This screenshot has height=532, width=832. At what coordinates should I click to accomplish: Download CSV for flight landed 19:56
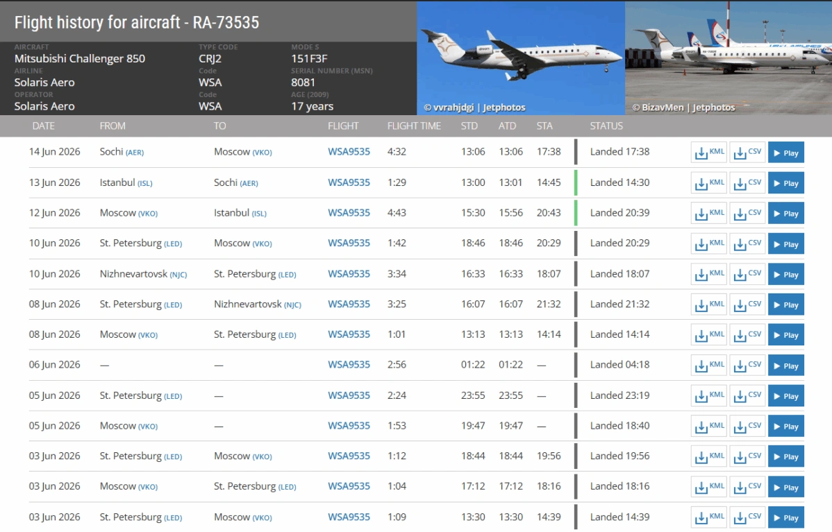[747, 457]
